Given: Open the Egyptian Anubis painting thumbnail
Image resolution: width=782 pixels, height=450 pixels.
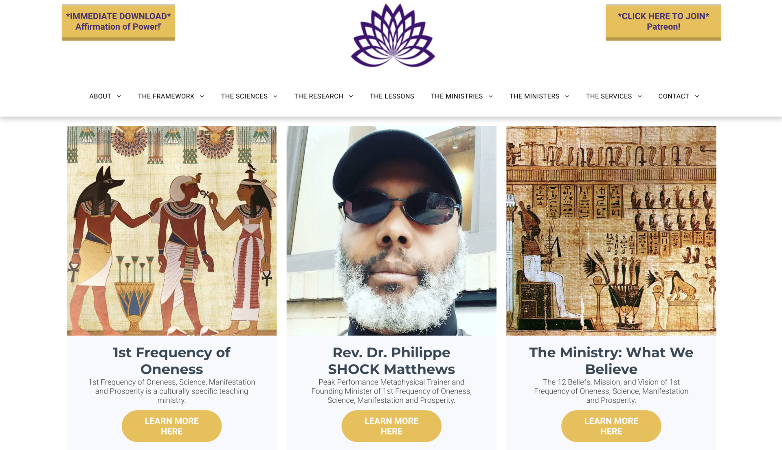Looking at the screenshot, I should [x=171, y=231].
